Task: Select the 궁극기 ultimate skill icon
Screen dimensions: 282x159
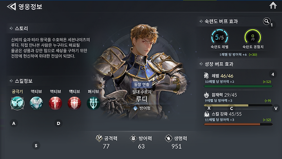Action: [x=17, y=103]
